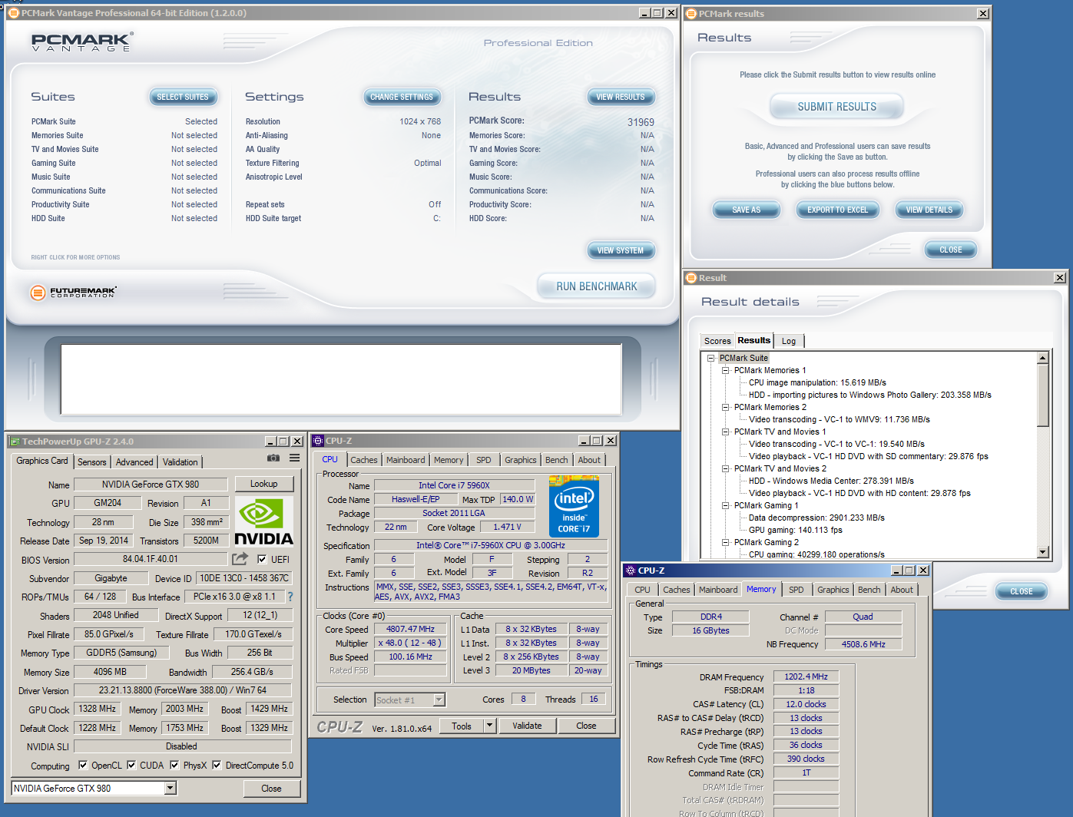Click the Change Settings button
1073x817 pixels.
coord(402,97)
